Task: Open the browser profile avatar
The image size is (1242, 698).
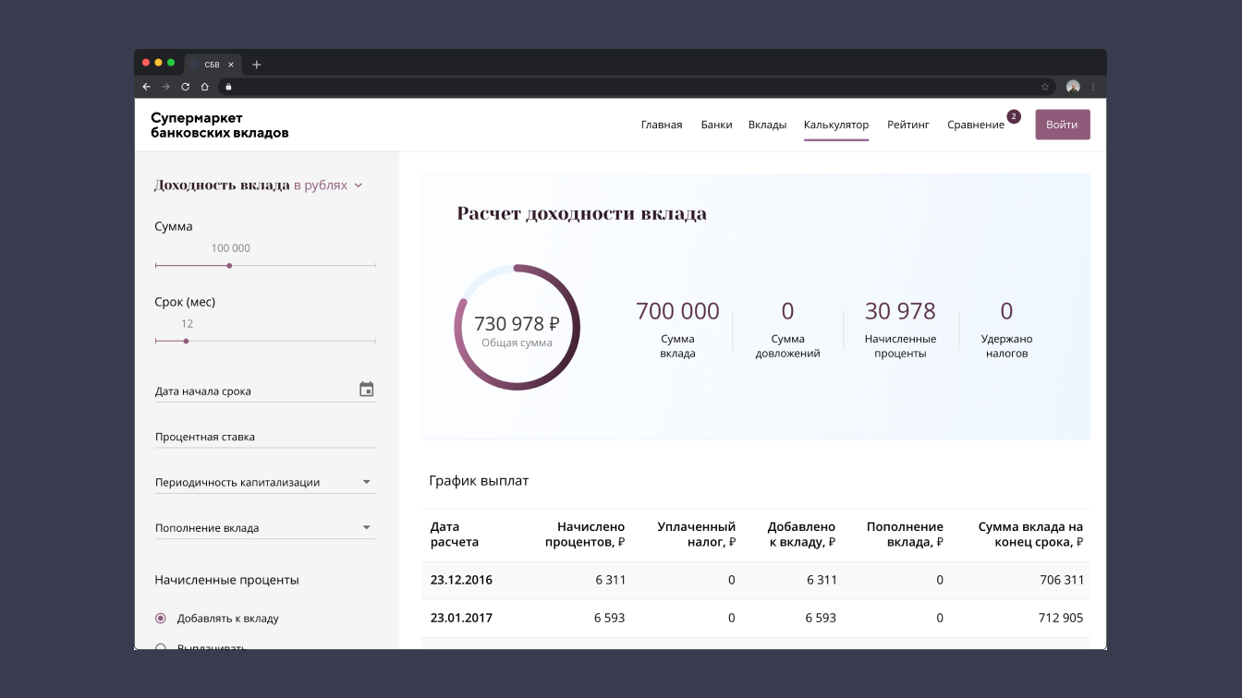Action: click(1073, 87)
